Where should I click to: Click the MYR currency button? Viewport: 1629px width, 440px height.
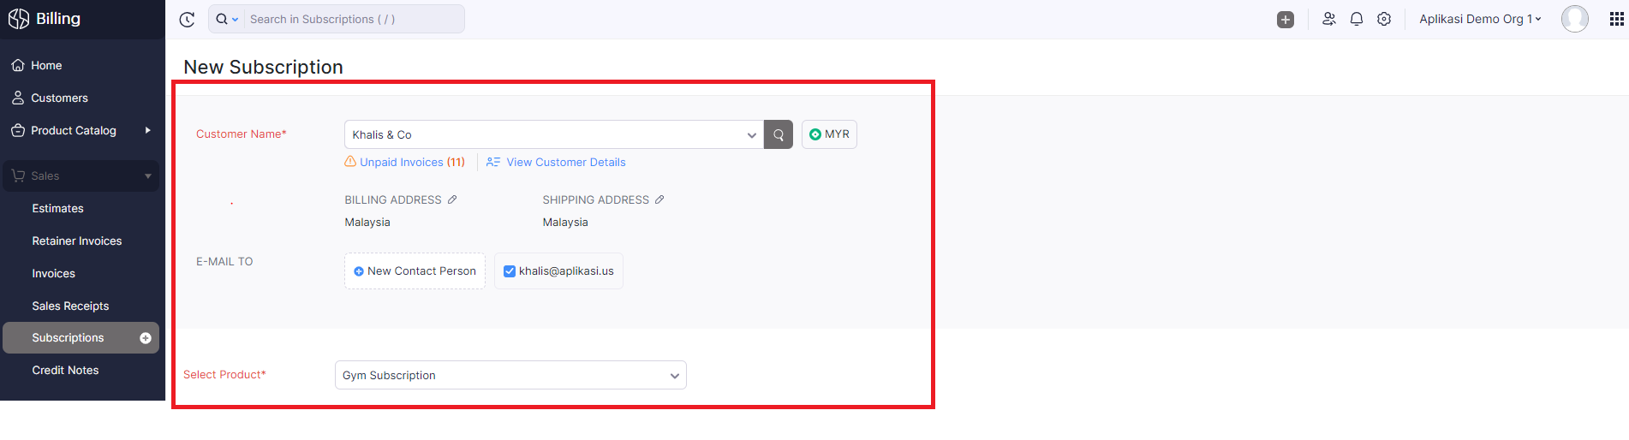tap(829, 134)
